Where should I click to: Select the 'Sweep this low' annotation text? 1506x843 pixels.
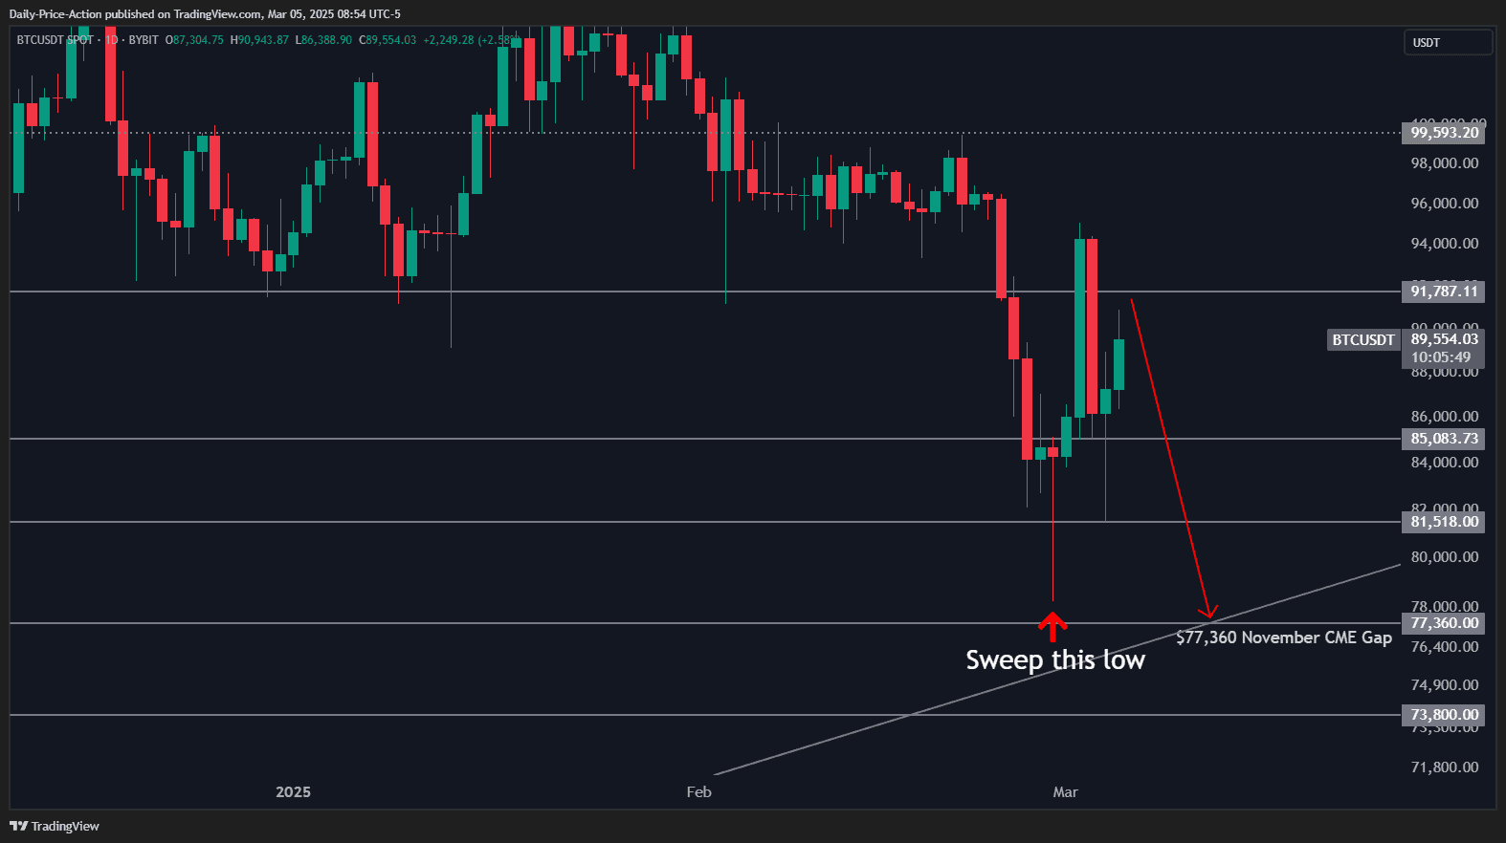1055,660
